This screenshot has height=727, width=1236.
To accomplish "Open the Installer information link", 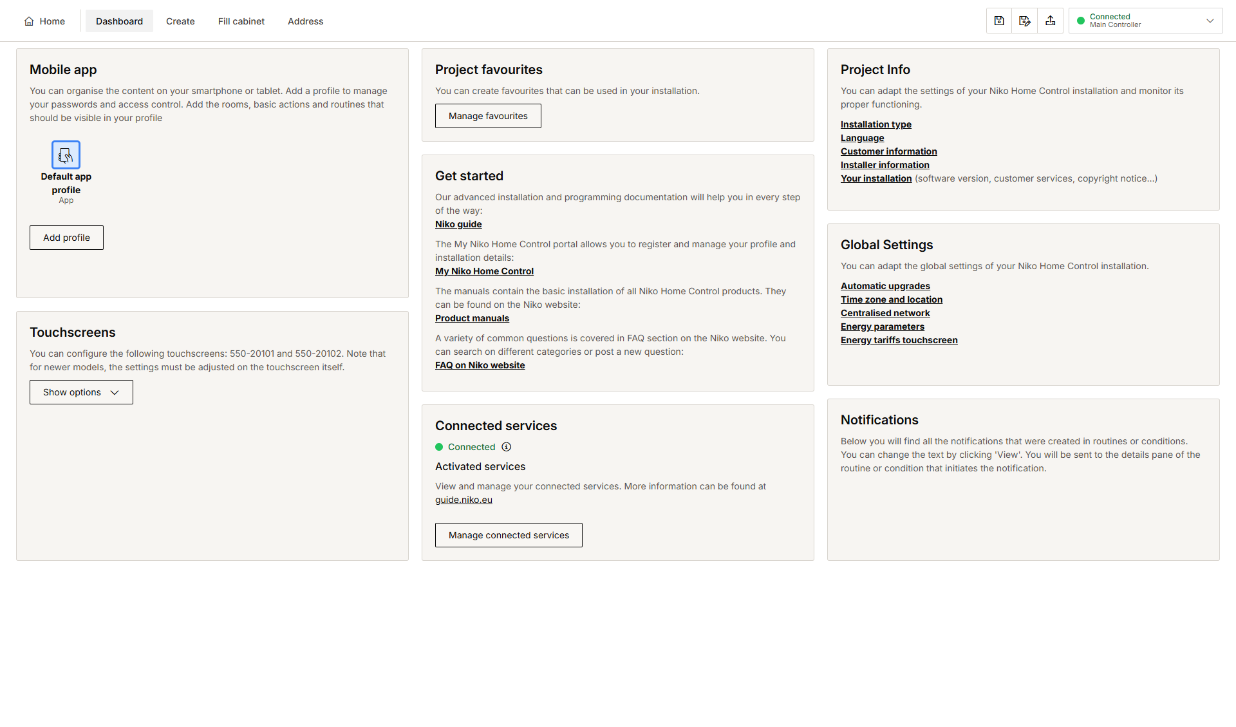I will (885, 165).
